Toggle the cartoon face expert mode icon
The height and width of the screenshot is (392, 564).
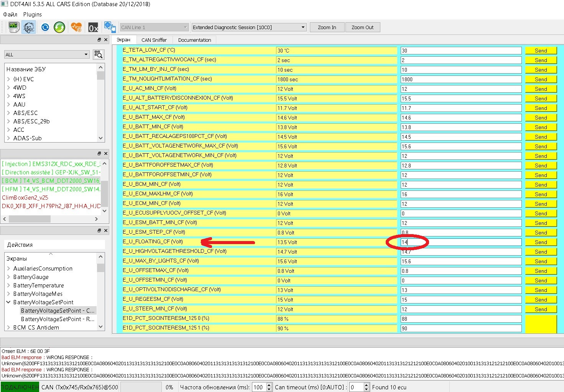pos(29,27)
